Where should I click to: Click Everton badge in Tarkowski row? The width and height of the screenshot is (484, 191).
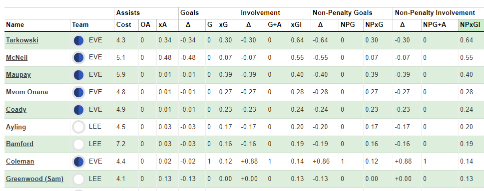[79, 40]
